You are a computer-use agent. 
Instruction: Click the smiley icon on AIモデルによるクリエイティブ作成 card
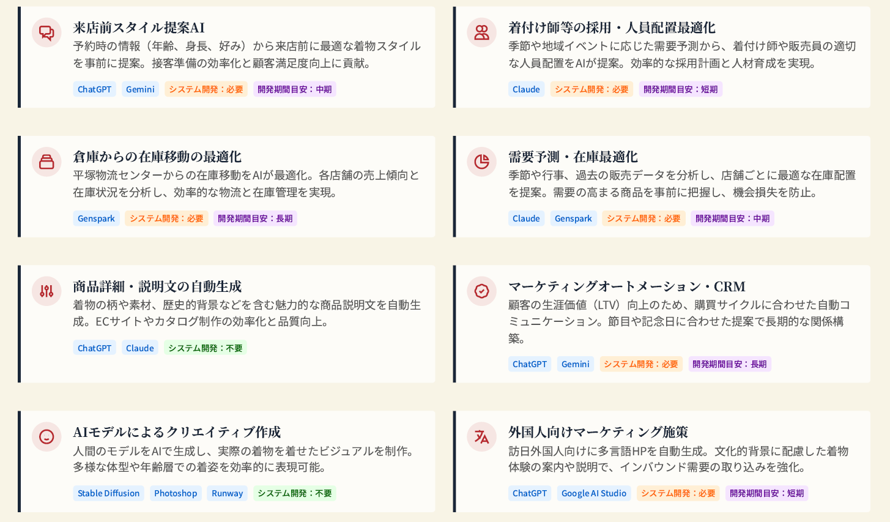click(x=46, y=437)
